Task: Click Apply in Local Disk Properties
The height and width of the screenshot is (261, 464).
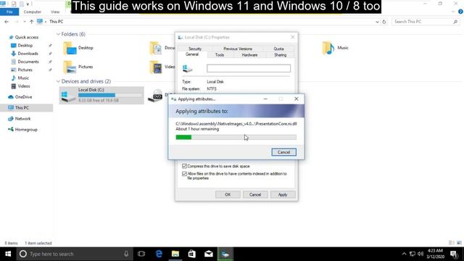Action: tap(283, 194)
